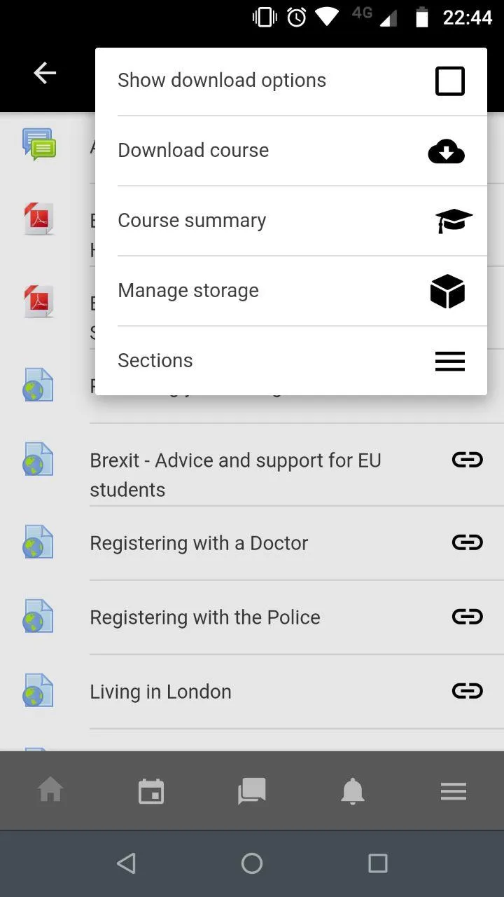504x897 pixels.
Task: Tap the Android recent apps button
Action: pos(377,863)
